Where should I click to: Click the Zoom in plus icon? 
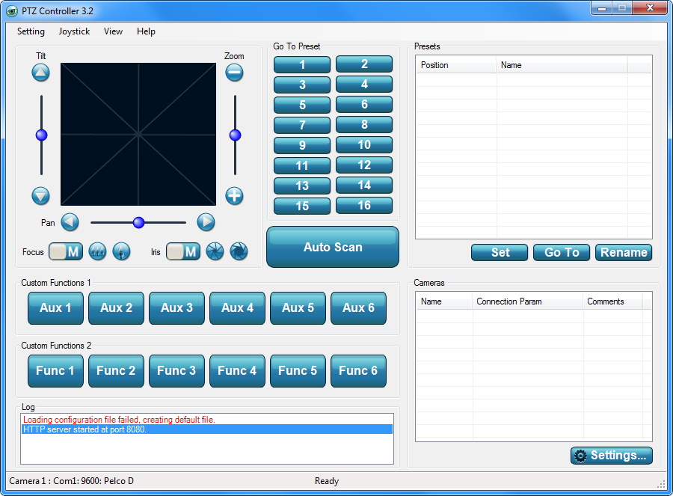click(234, 196)
